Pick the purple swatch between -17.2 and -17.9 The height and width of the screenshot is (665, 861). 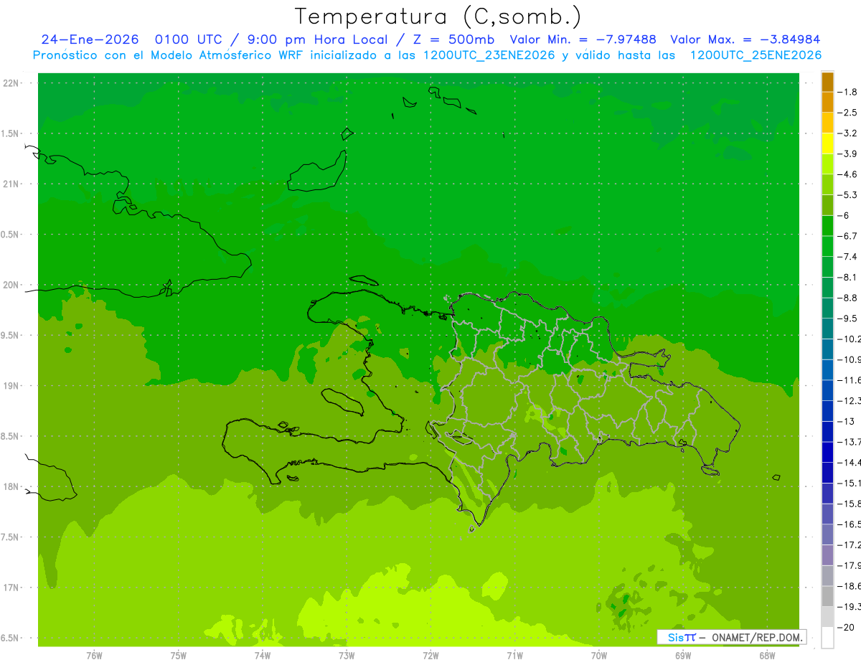(827, 555)
